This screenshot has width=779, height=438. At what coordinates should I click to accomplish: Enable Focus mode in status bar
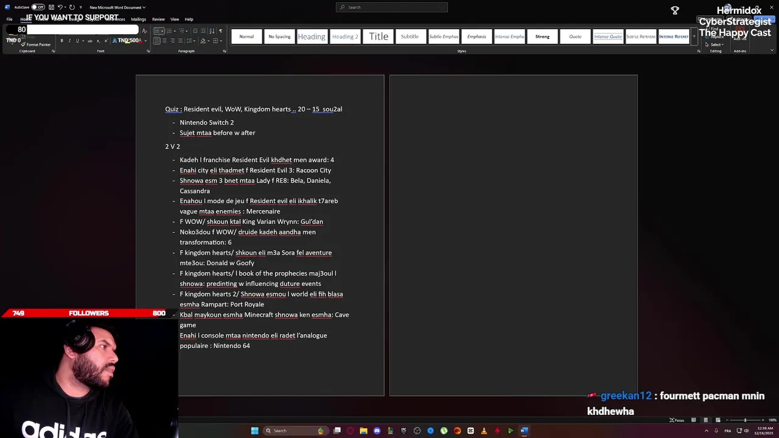click(677, 420)
